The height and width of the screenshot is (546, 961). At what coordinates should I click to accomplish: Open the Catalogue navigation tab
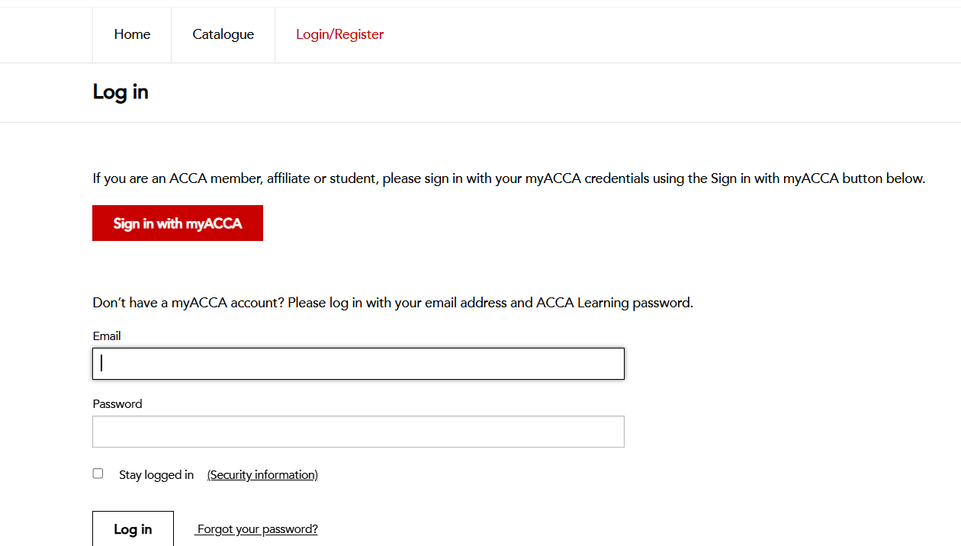click(223, 34)
